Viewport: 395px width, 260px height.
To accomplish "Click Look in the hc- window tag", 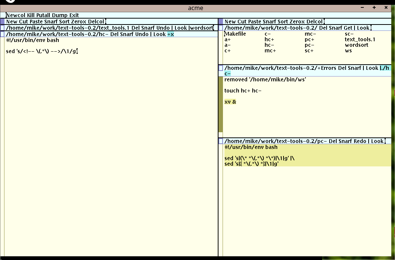I will click(159, 34).
